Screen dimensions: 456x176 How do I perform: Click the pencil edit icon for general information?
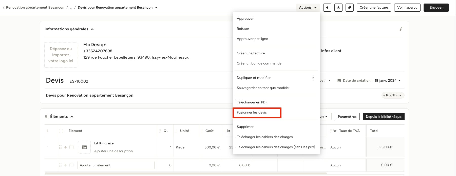pyautogui.click(x=401, y=29)
